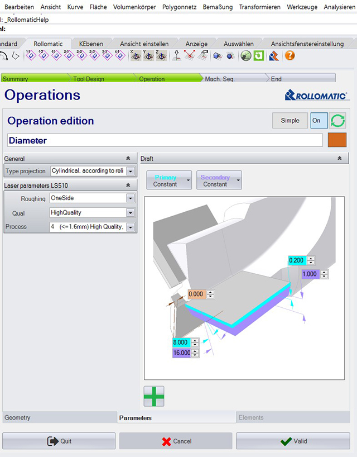Viewport: 357px width, 457px height.
Task: Open the Volumenkörper menu
Action: coord(134,7)
